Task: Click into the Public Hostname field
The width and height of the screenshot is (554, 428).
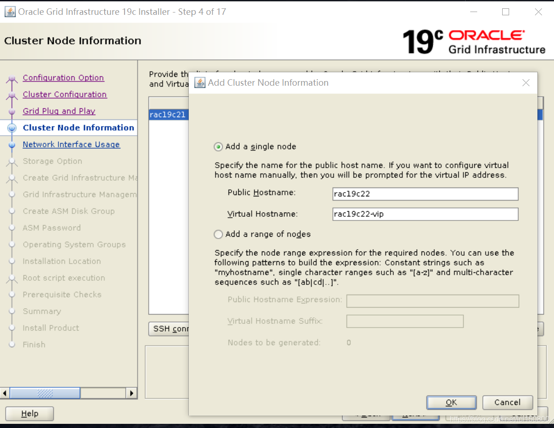Action: coord(425,194)
